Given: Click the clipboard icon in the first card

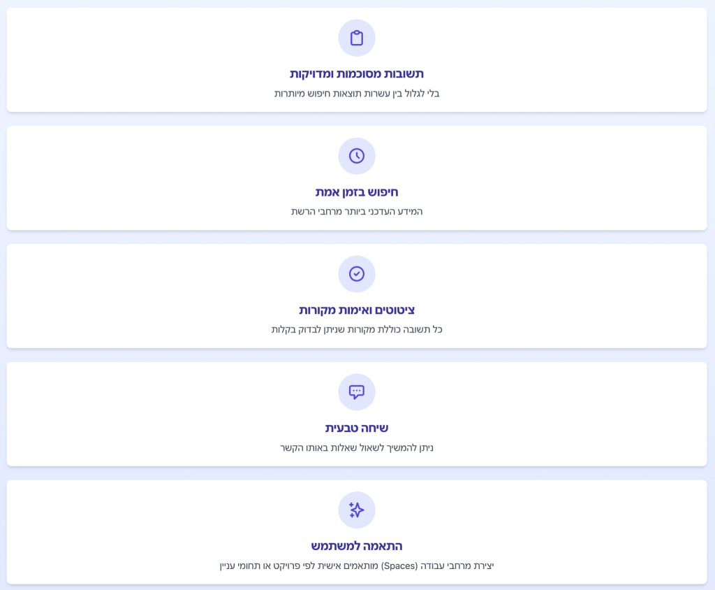Looking at the screenshot, I should tap(357, 38).
